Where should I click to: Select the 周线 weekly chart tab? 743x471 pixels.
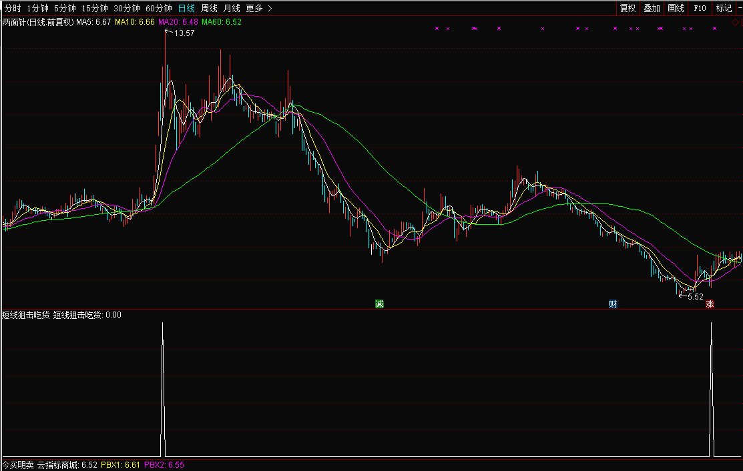coord(209,8)
